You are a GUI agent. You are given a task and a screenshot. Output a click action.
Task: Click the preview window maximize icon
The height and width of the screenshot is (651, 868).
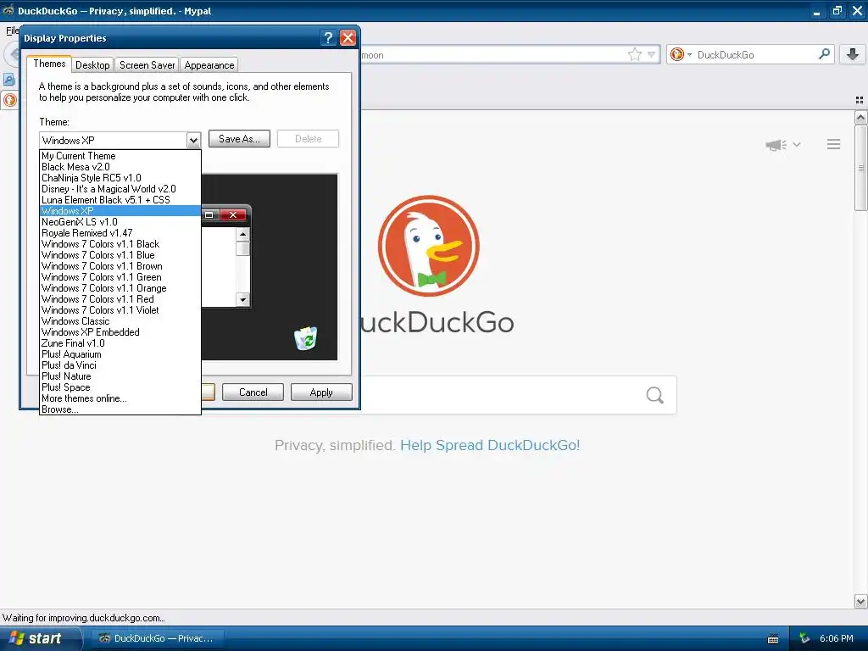point(209,214)
